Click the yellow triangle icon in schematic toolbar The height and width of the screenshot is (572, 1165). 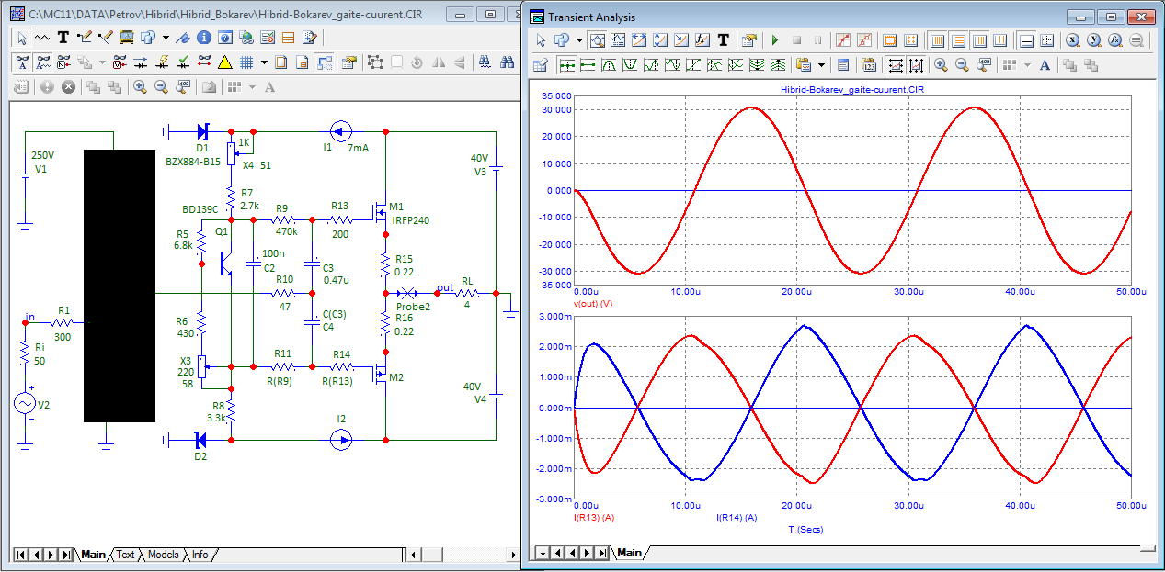(224, 62)
